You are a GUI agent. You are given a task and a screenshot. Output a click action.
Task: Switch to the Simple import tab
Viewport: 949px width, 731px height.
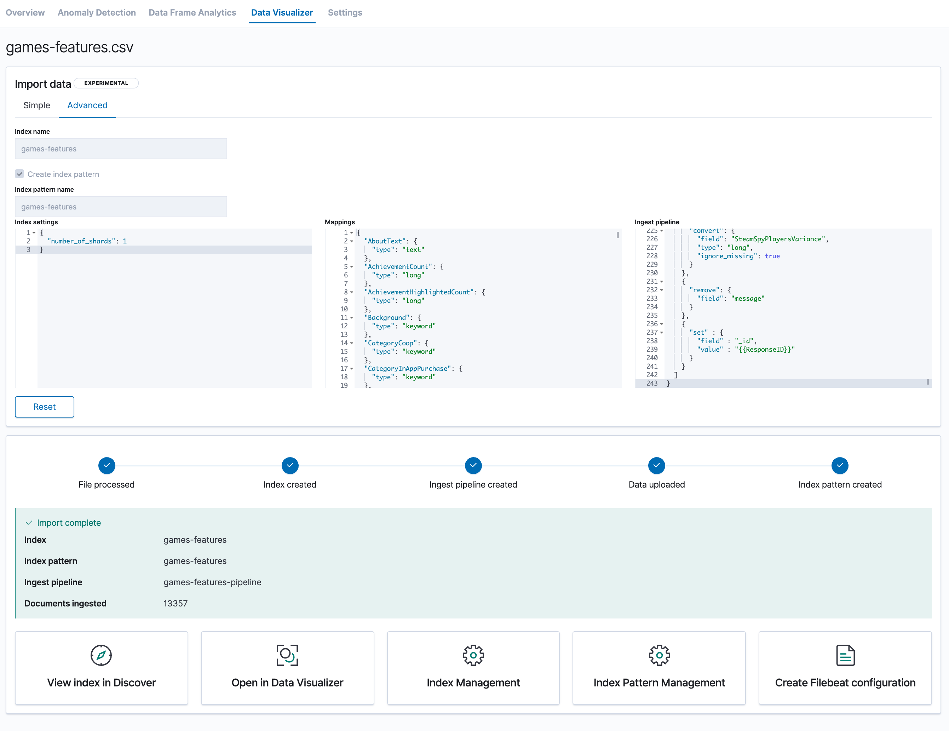coord(36,105)
